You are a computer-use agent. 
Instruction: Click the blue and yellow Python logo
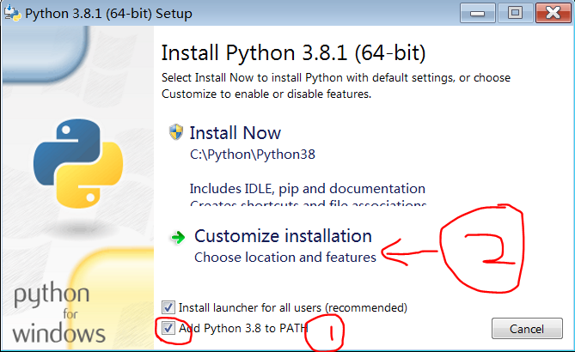78,163
